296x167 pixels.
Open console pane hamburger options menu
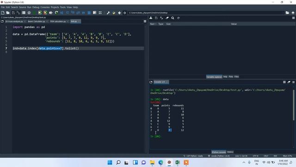click(x=293, y=82)
